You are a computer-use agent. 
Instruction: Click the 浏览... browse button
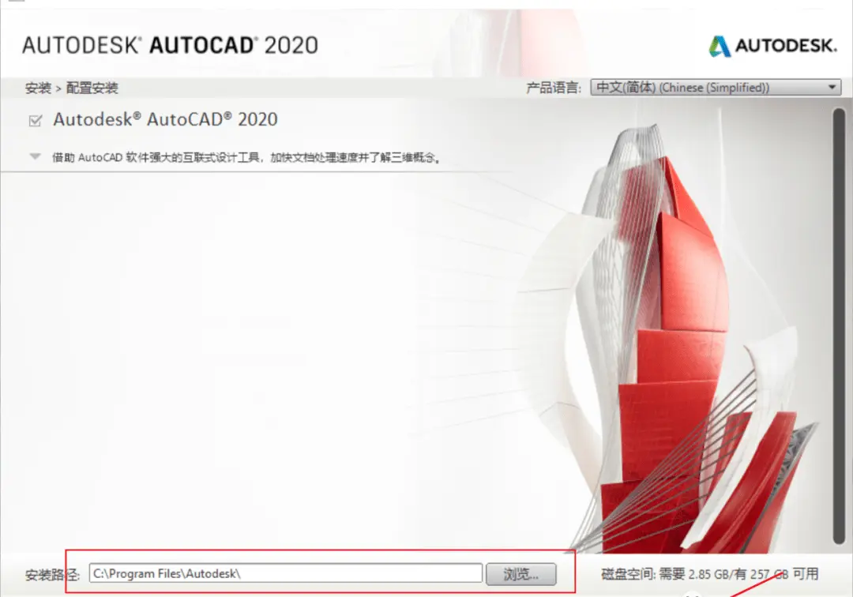(x=520, y=573)
